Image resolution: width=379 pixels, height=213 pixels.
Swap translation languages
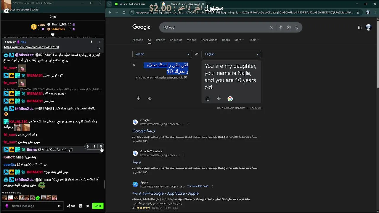[197, 54]
